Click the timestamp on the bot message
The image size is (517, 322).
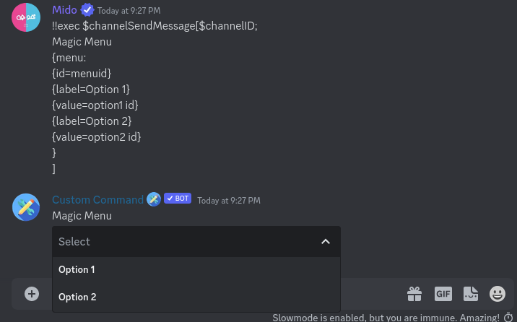[x=229, y=201]
